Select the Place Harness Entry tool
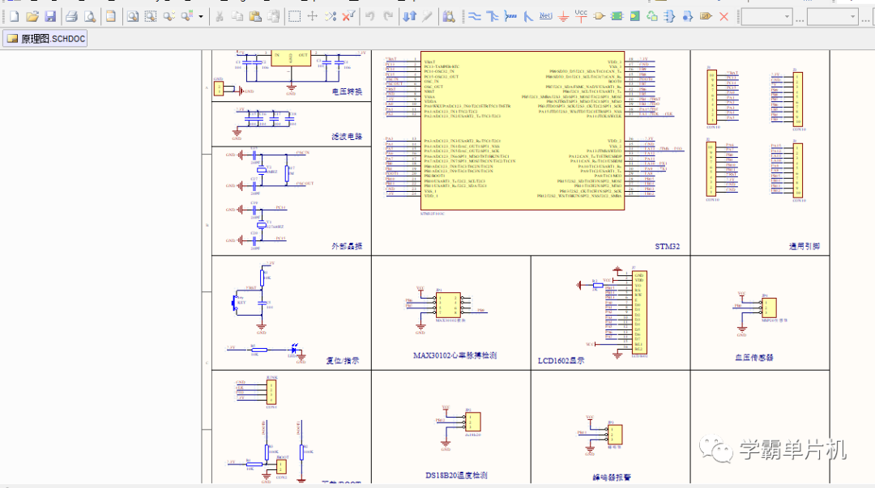Screen dimensions: 875x488 [688, 17]
